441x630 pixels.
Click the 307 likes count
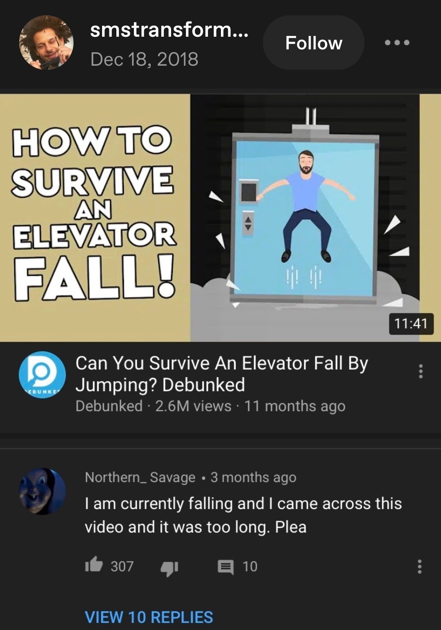(x=122, y=566)
